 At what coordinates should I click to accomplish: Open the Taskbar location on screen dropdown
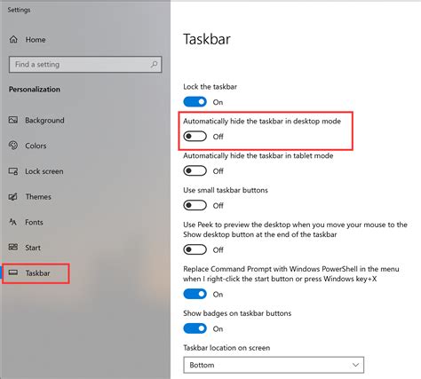click(x=274, y=365)
